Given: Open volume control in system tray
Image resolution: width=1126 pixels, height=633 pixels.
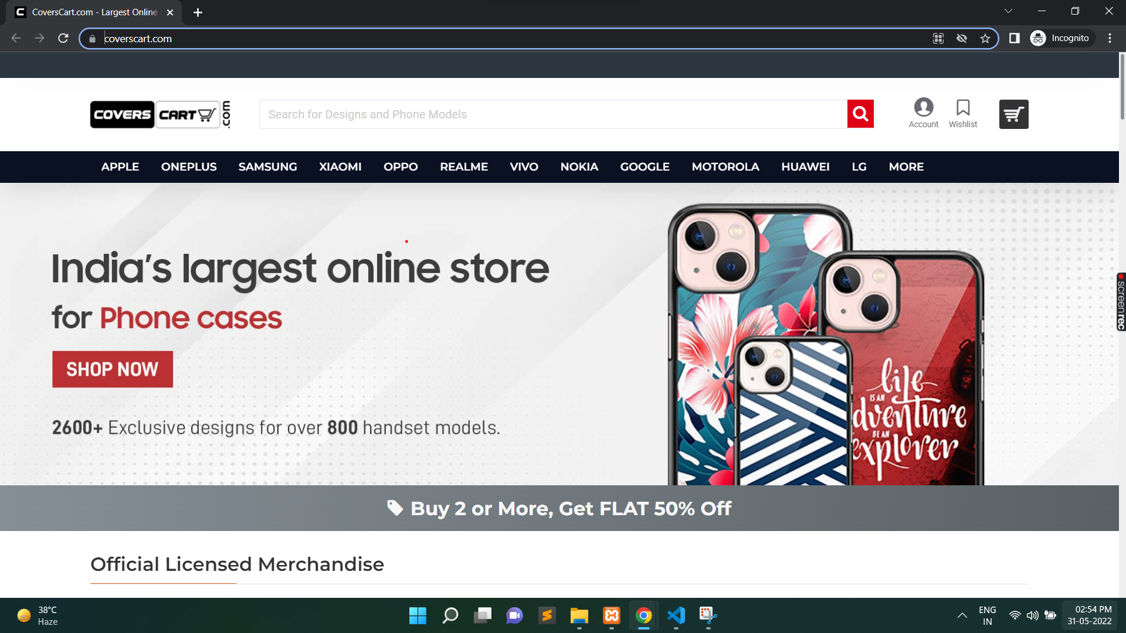Looking at the screenshot, I should coord(1032,615).
